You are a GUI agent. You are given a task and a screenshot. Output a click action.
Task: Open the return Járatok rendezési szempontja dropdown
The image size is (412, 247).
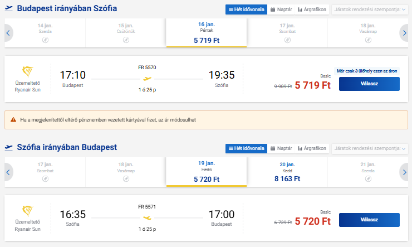(369, 148)
